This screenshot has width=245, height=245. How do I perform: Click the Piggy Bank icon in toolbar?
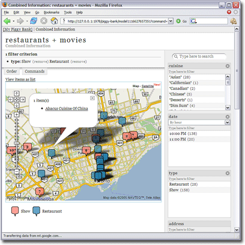[x=234, y=21]
